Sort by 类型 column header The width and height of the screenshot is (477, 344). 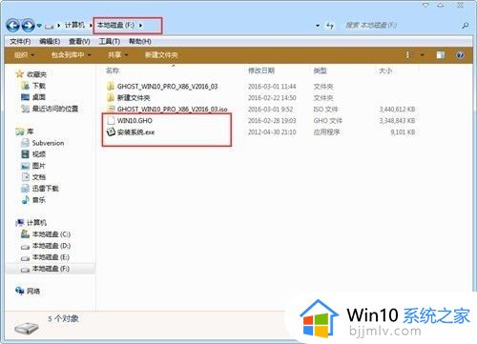(x=320, y=71)
